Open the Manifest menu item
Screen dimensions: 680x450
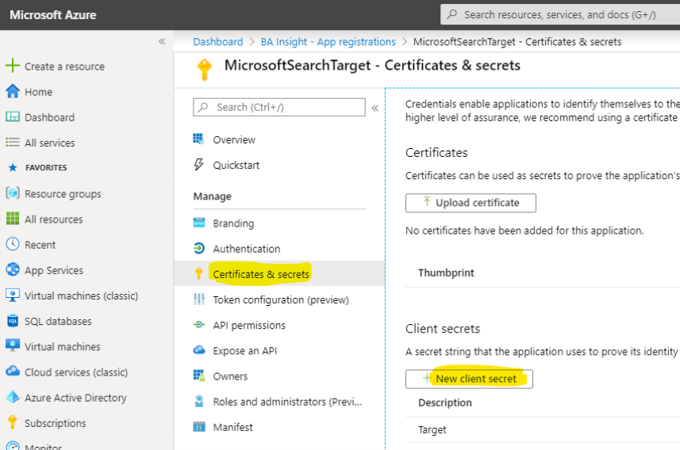(232, 427)
